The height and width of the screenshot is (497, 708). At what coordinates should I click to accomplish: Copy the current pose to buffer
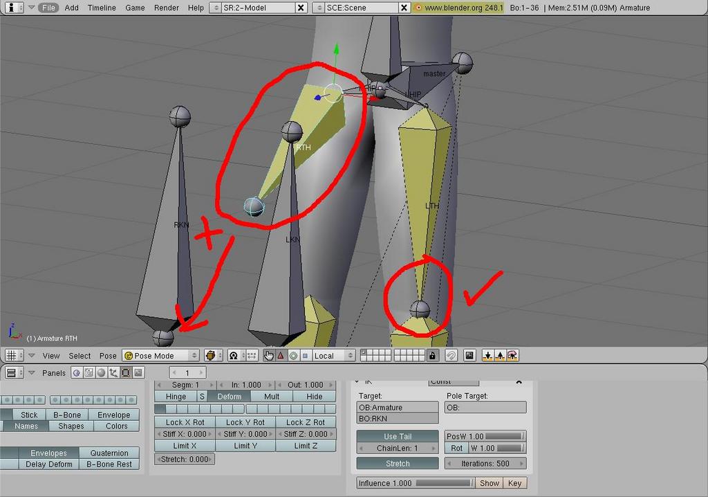(487, 356)
